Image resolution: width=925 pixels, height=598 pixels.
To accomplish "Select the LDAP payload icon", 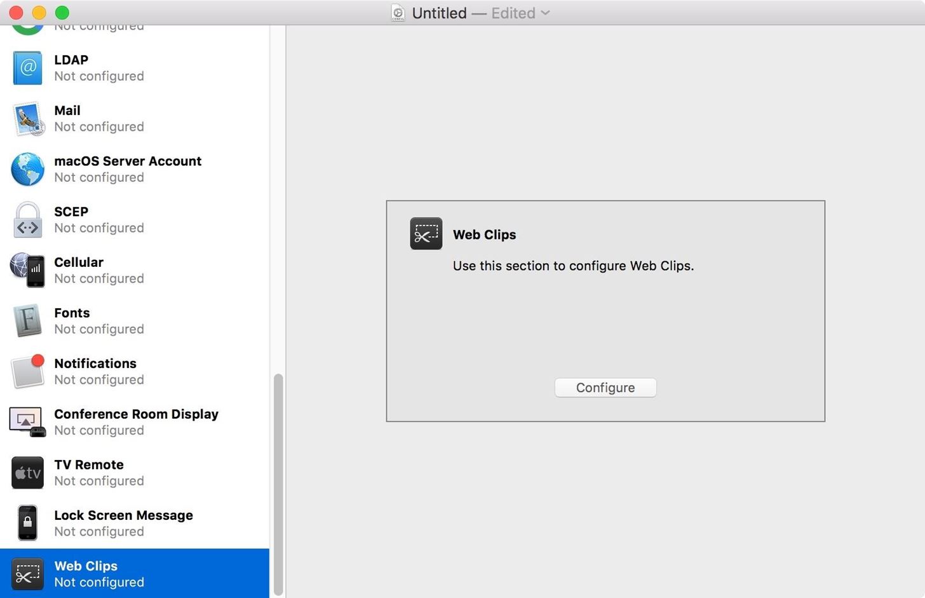I will coord(27,67).
